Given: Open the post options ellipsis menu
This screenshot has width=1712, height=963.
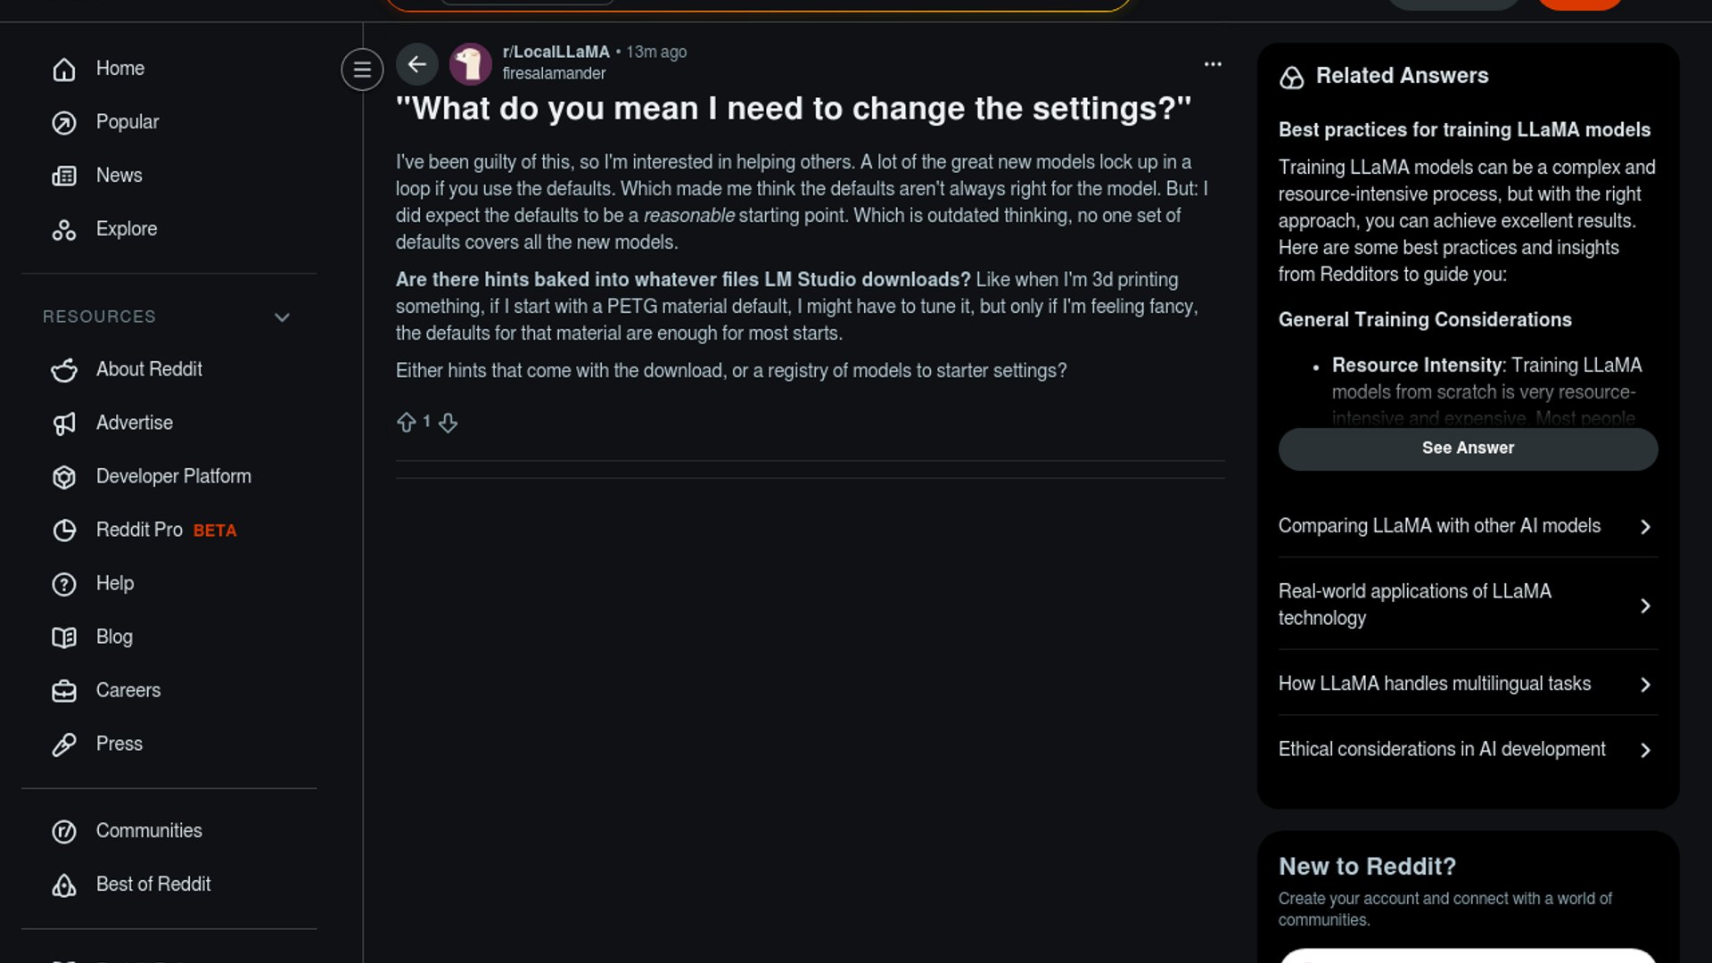Looking at the screenshot, I should 1213,64.
